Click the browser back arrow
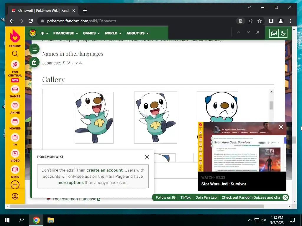 point(12,21)
